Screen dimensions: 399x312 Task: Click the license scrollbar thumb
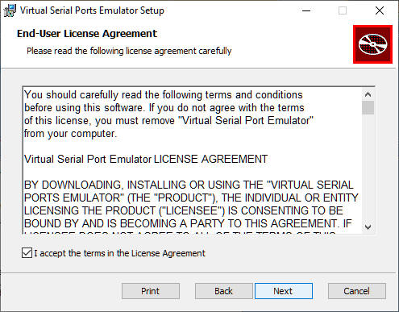coord(368,107)
